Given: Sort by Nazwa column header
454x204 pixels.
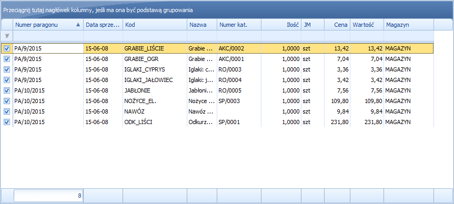Looking at the screenshot, I should [202, 25].
